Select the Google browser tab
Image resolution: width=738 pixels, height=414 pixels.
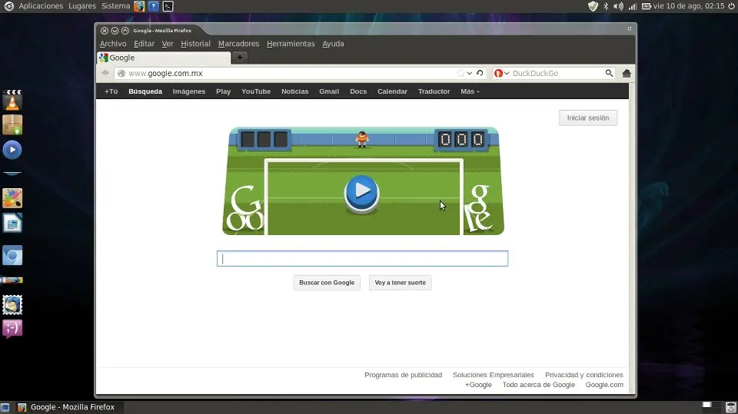(x=164, y=58)
